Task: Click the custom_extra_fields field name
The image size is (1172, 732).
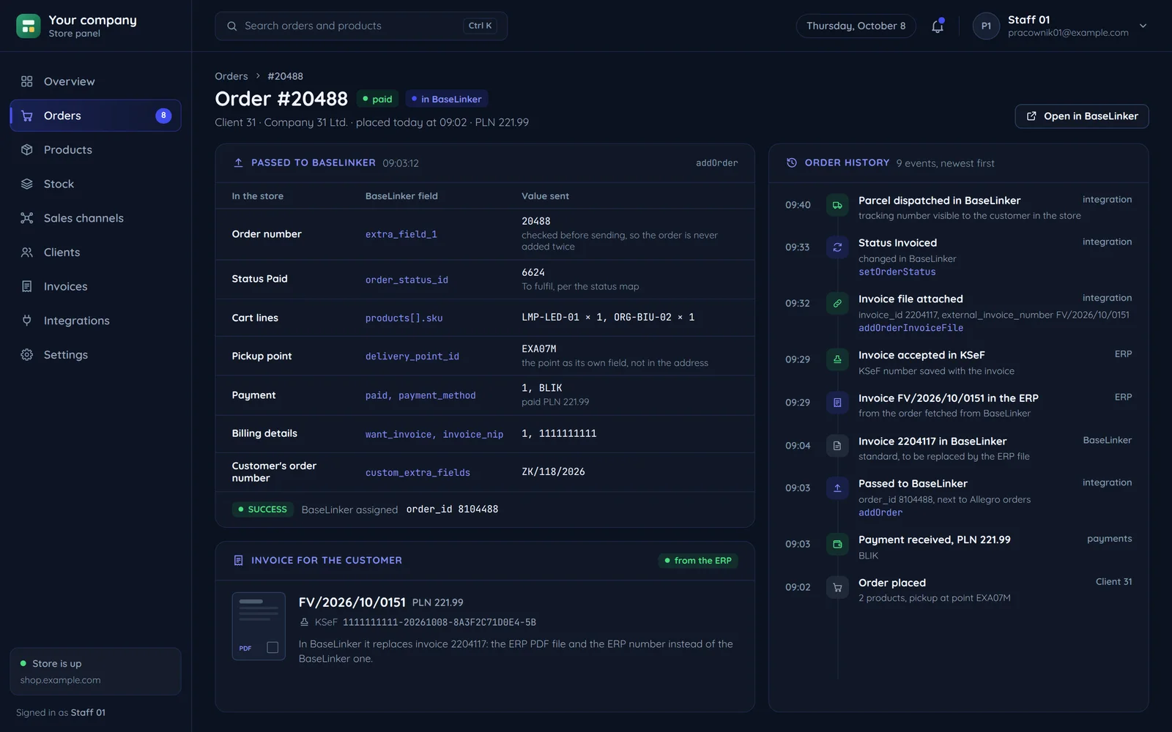Action: (418, 473)
